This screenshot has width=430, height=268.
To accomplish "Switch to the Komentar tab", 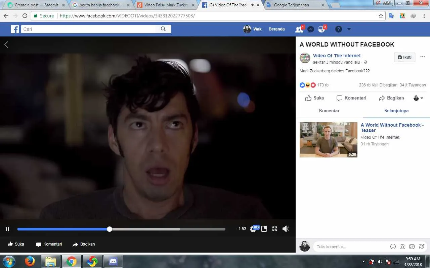I will (329, 111).
